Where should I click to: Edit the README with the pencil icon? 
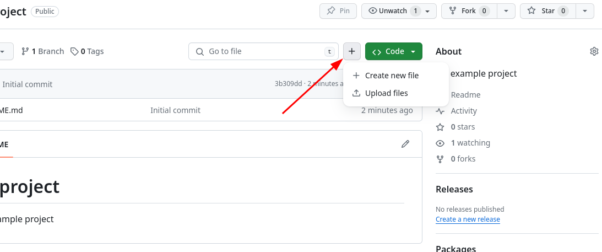click(x=405, y=144)
